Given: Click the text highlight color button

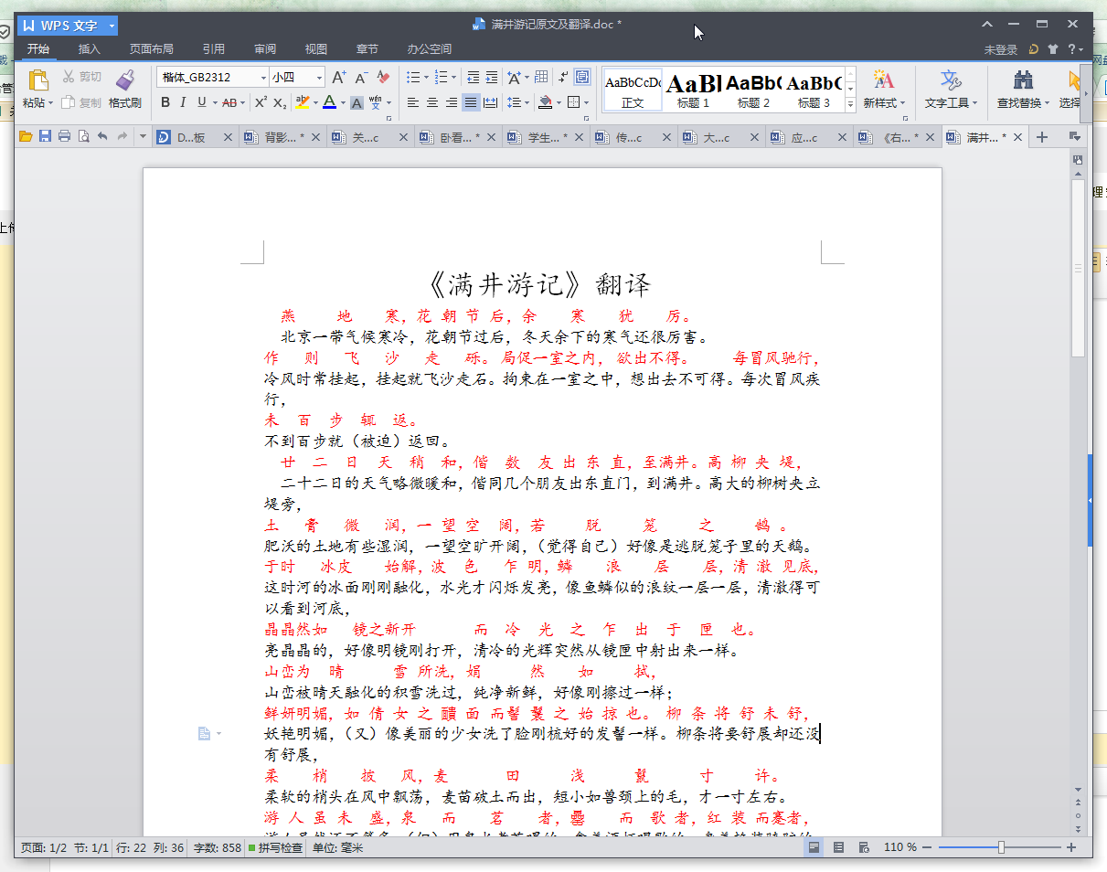Looking at the screenshot, I should tap(302, 102).
